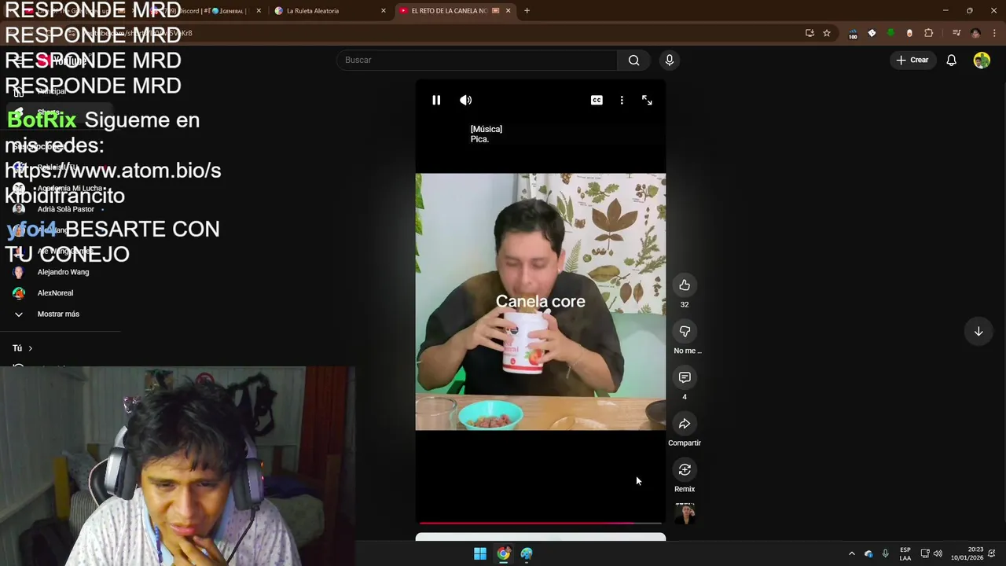Image resolution: width=1006 pixels, height=566 pixels.
Task: Close the La Ruleta Aleatoria tab
Action: tap(384, 11)
